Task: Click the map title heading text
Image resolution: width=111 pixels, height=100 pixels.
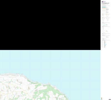Action: tap(105, 3)
